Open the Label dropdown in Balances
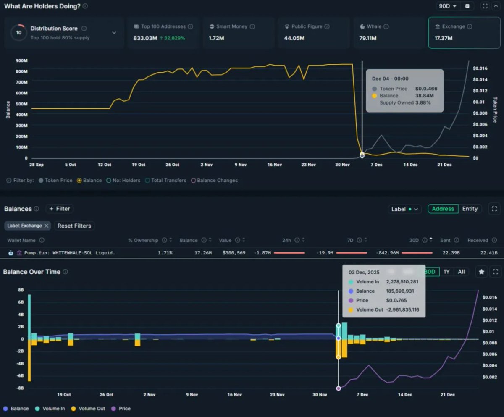Image resolution: width=504 pixels, height=417 pixels. 404,209
